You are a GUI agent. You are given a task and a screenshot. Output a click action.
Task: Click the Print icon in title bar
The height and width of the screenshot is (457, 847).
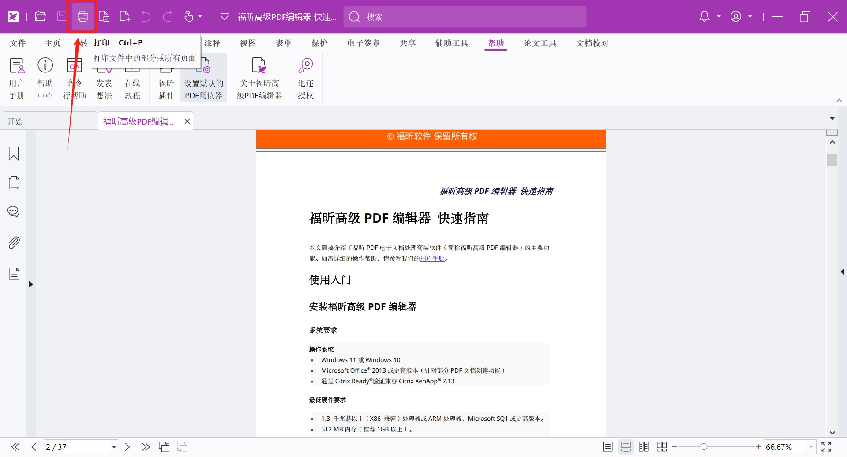coord(82,17)
